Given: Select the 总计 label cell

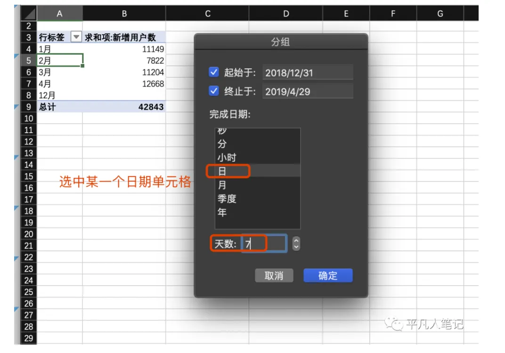Looking at the screenshot, I should (59, 107).
